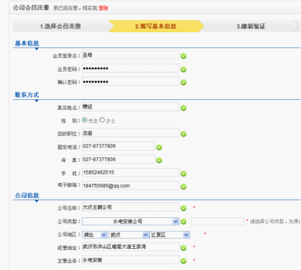This screenshot has height=270, width=301.
Task: Click green check icon beside 公司名称
Action: pos(183,208)
